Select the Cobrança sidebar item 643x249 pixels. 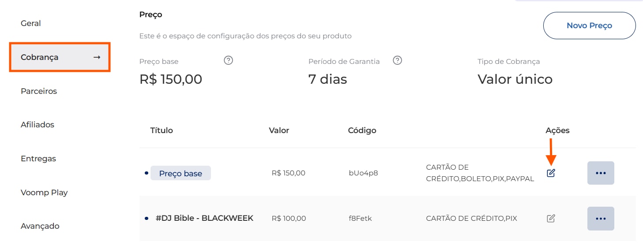(x=40, y=57)
